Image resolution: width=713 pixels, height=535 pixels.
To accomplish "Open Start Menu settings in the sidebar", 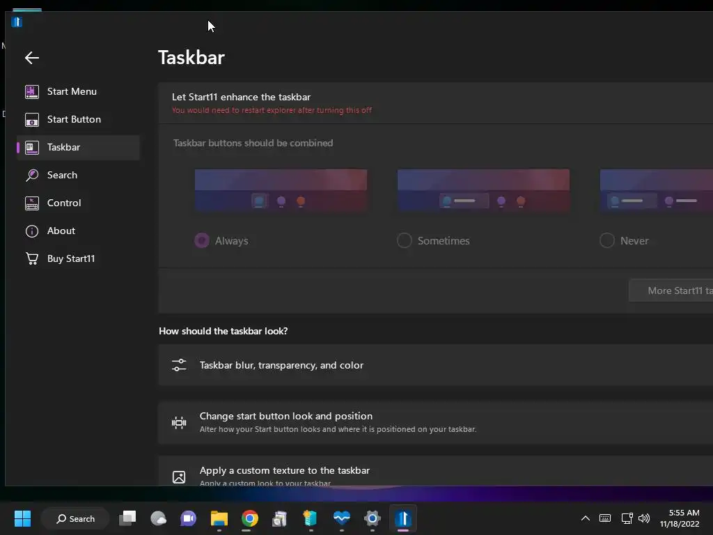I will click(x=78, y=91).
